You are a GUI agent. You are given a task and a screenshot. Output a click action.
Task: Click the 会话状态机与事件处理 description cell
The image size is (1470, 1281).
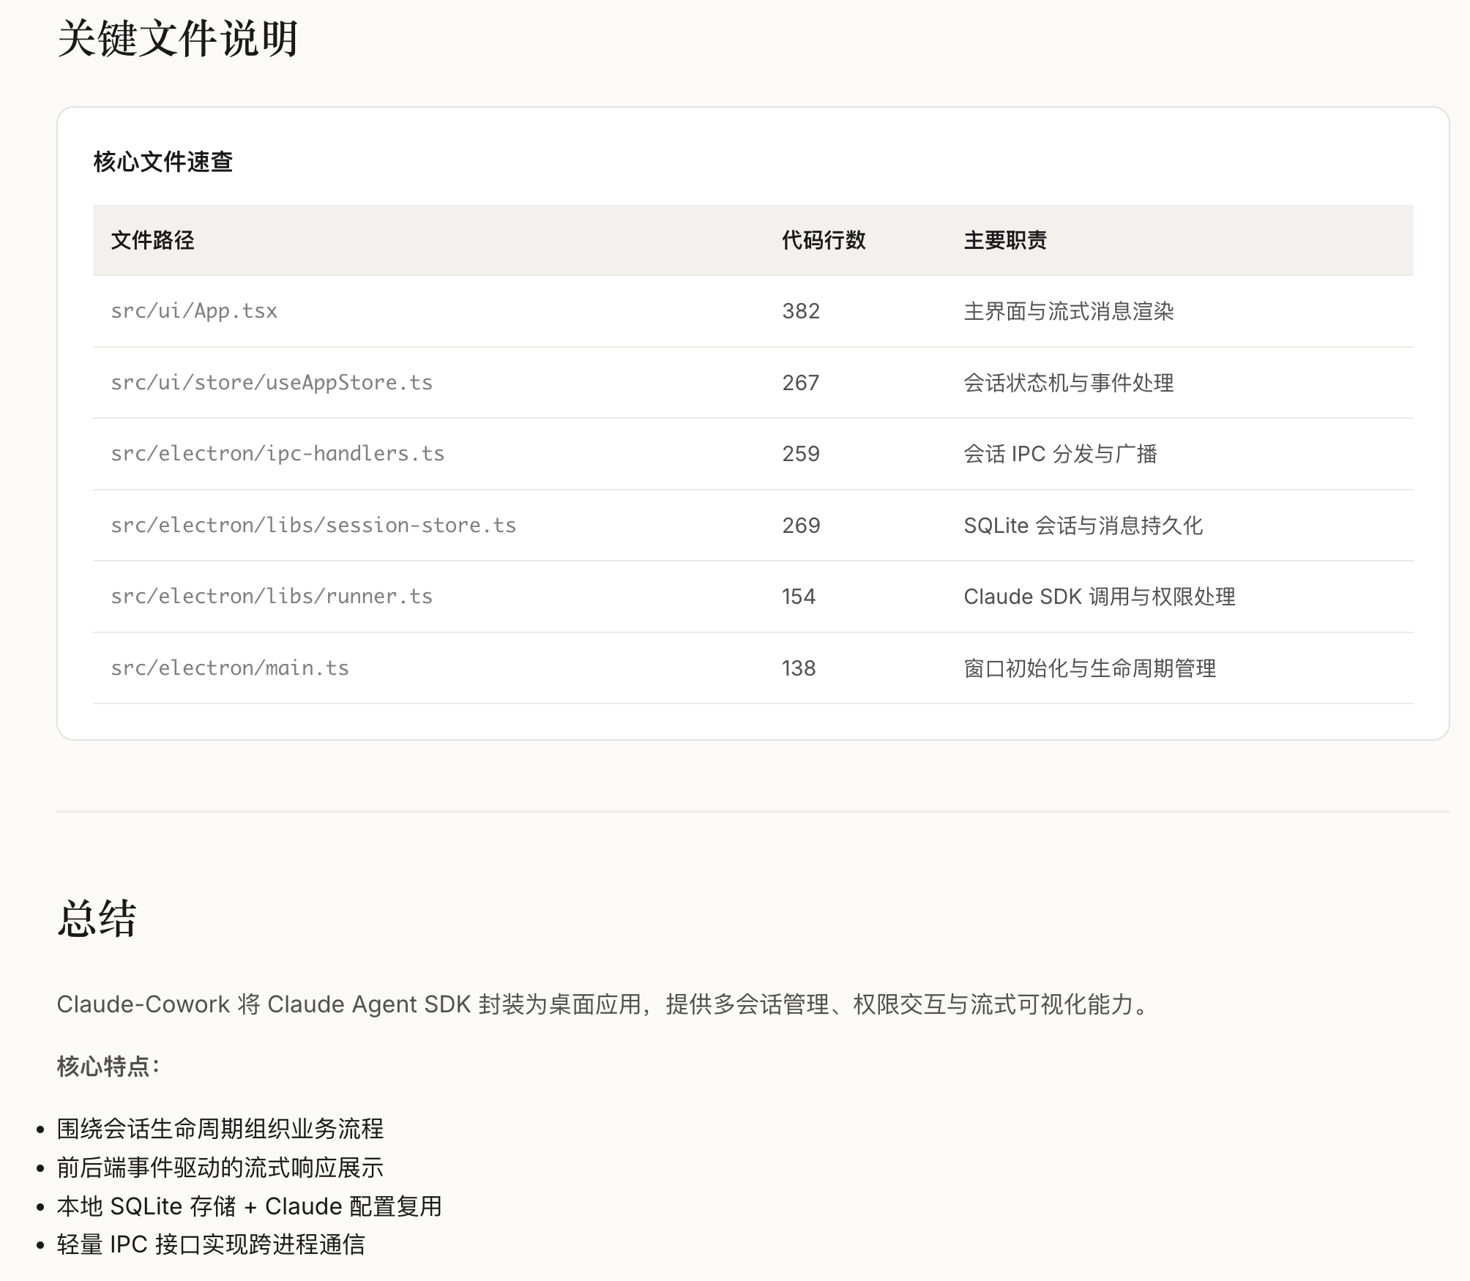click(x=1068, y=383)
